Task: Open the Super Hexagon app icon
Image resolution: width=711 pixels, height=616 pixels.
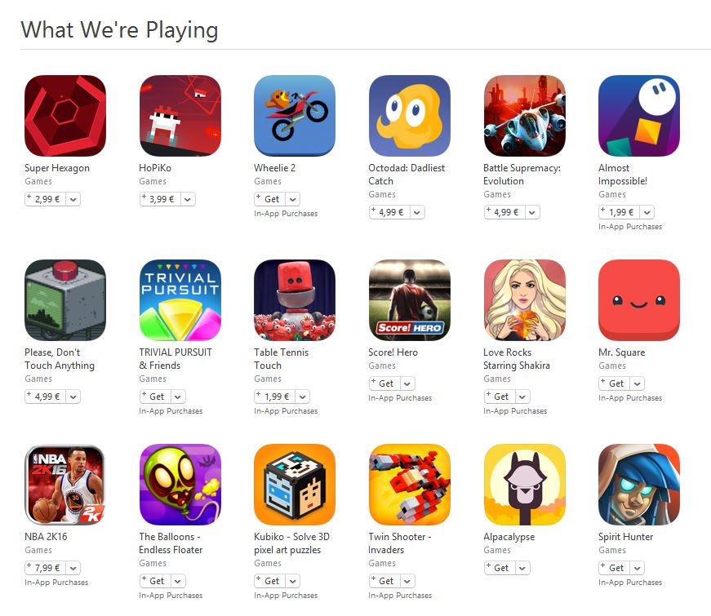Action: pos(65,116)
